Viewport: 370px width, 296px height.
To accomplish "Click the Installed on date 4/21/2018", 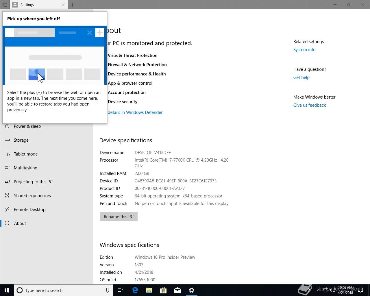I will pos(144,272).
